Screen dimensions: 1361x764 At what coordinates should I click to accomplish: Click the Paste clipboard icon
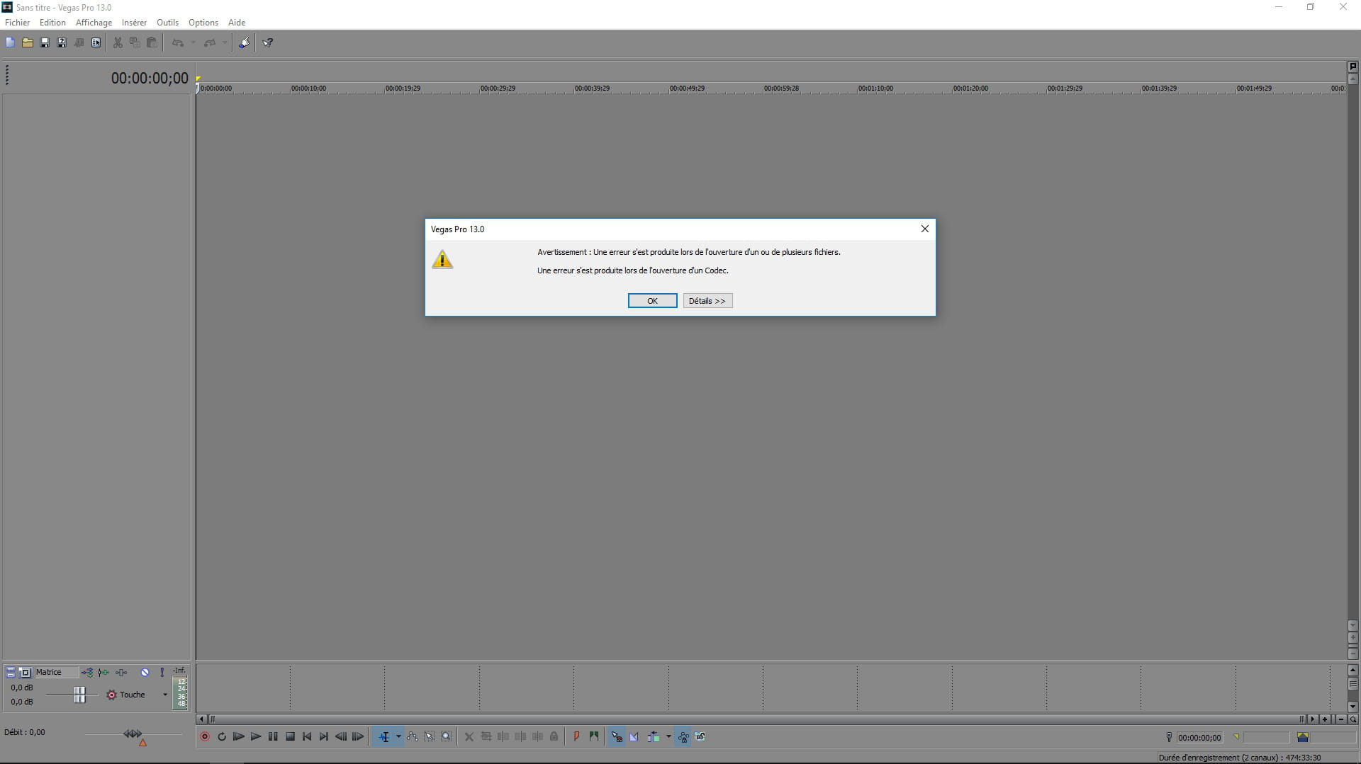coord(152,42)
